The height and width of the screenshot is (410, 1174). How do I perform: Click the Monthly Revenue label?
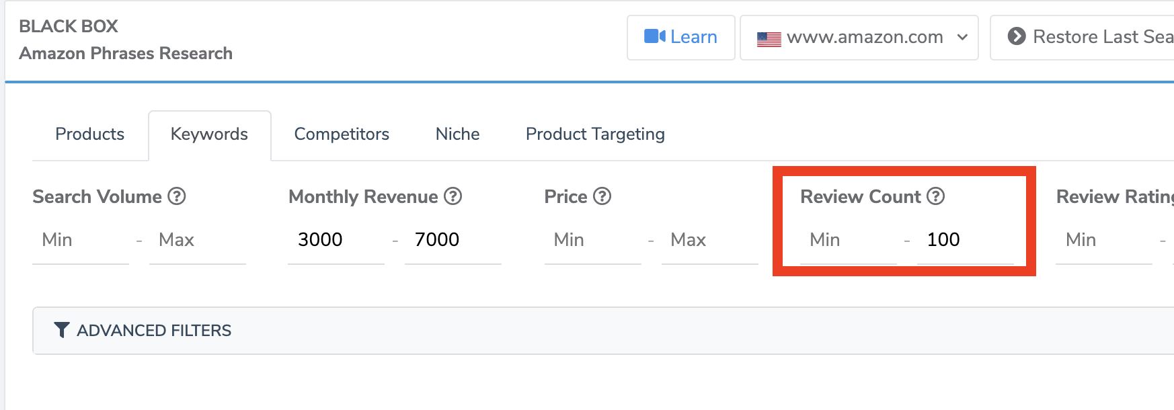point(363,196)
